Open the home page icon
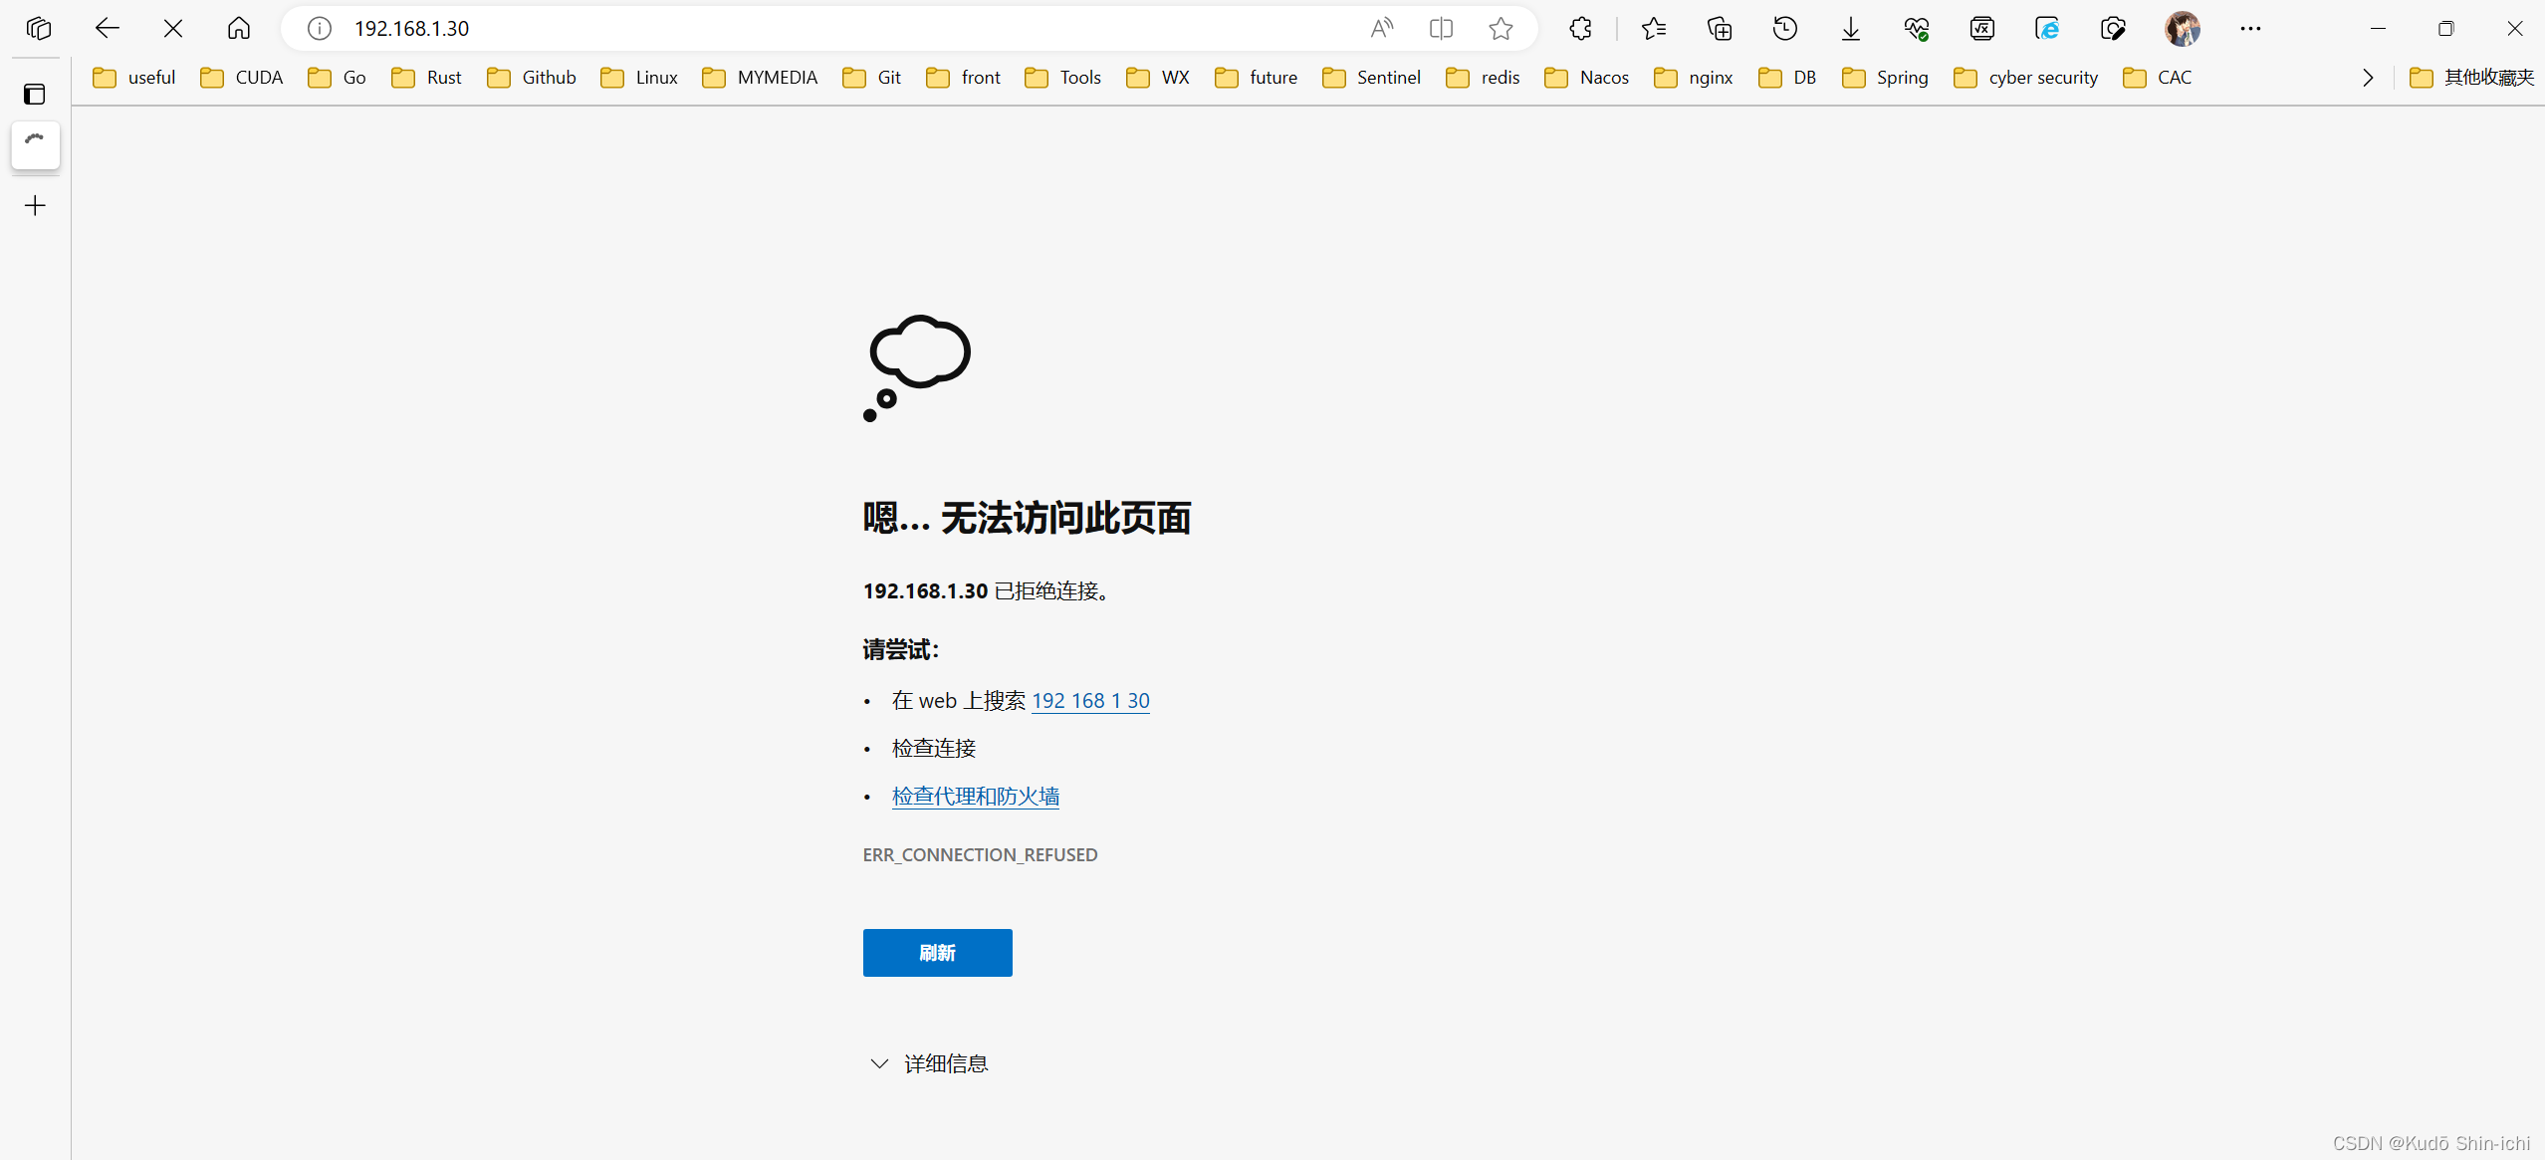Image resolution: width=2545 pixels, height=1160 pixels. pos(239,28)
